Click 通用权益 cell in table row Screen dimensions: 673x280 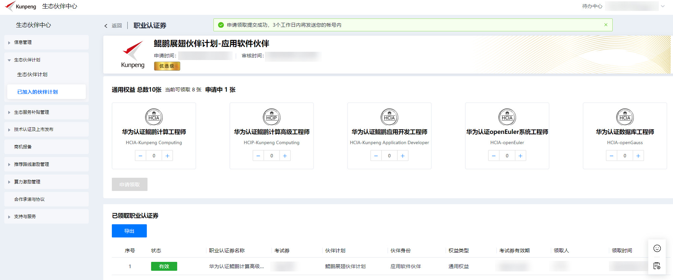click(458, 266)
